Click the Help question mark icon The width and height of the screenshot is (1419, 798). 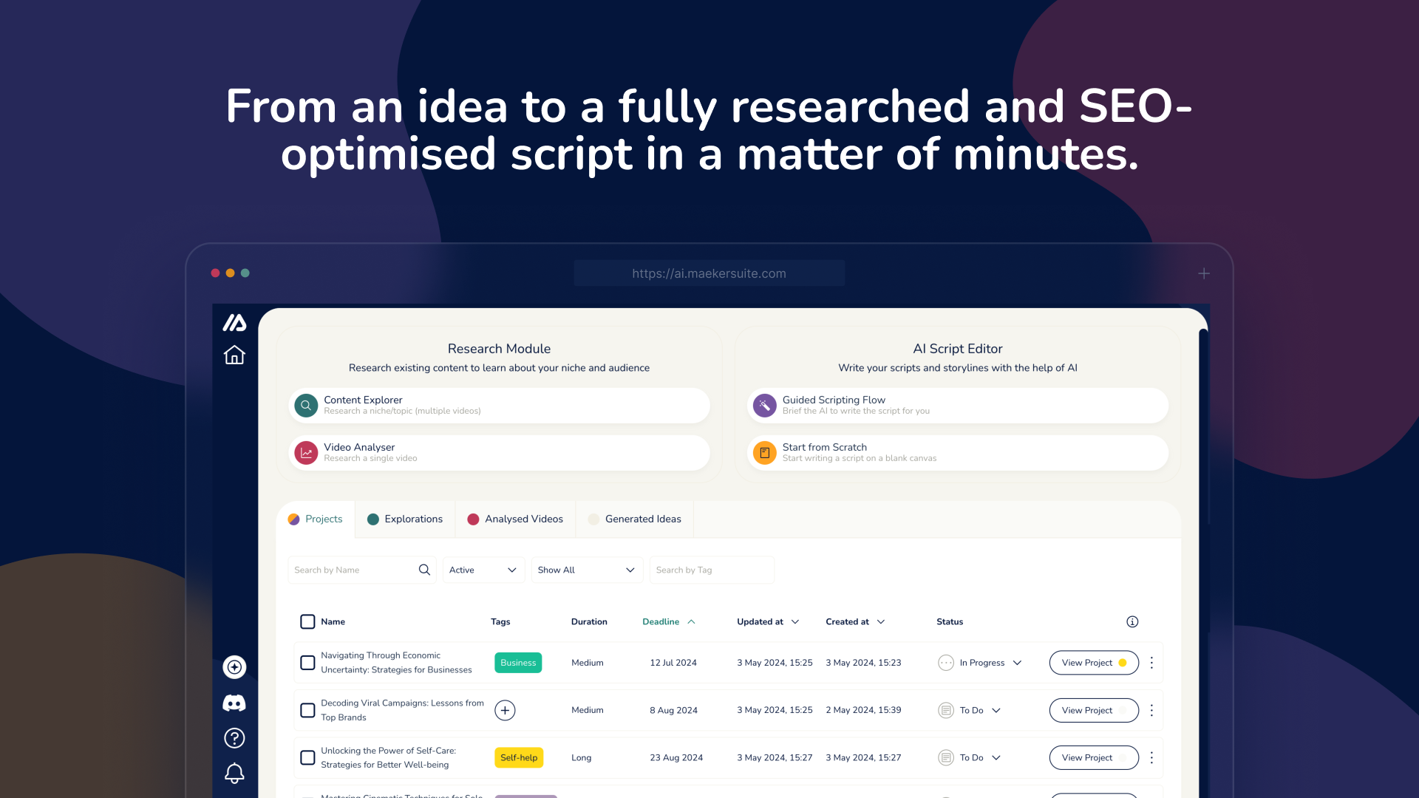[x=233, y=737]
